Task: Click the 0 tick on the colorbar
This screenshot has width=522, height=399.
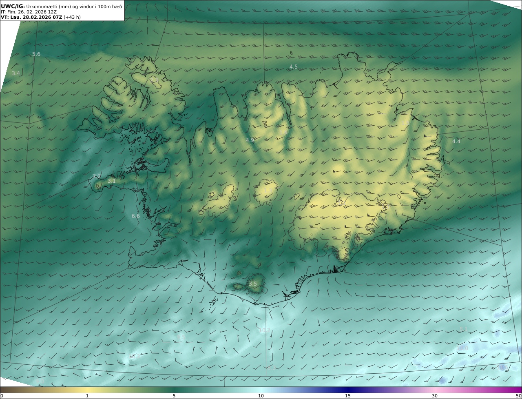Action: coord(2,396)
